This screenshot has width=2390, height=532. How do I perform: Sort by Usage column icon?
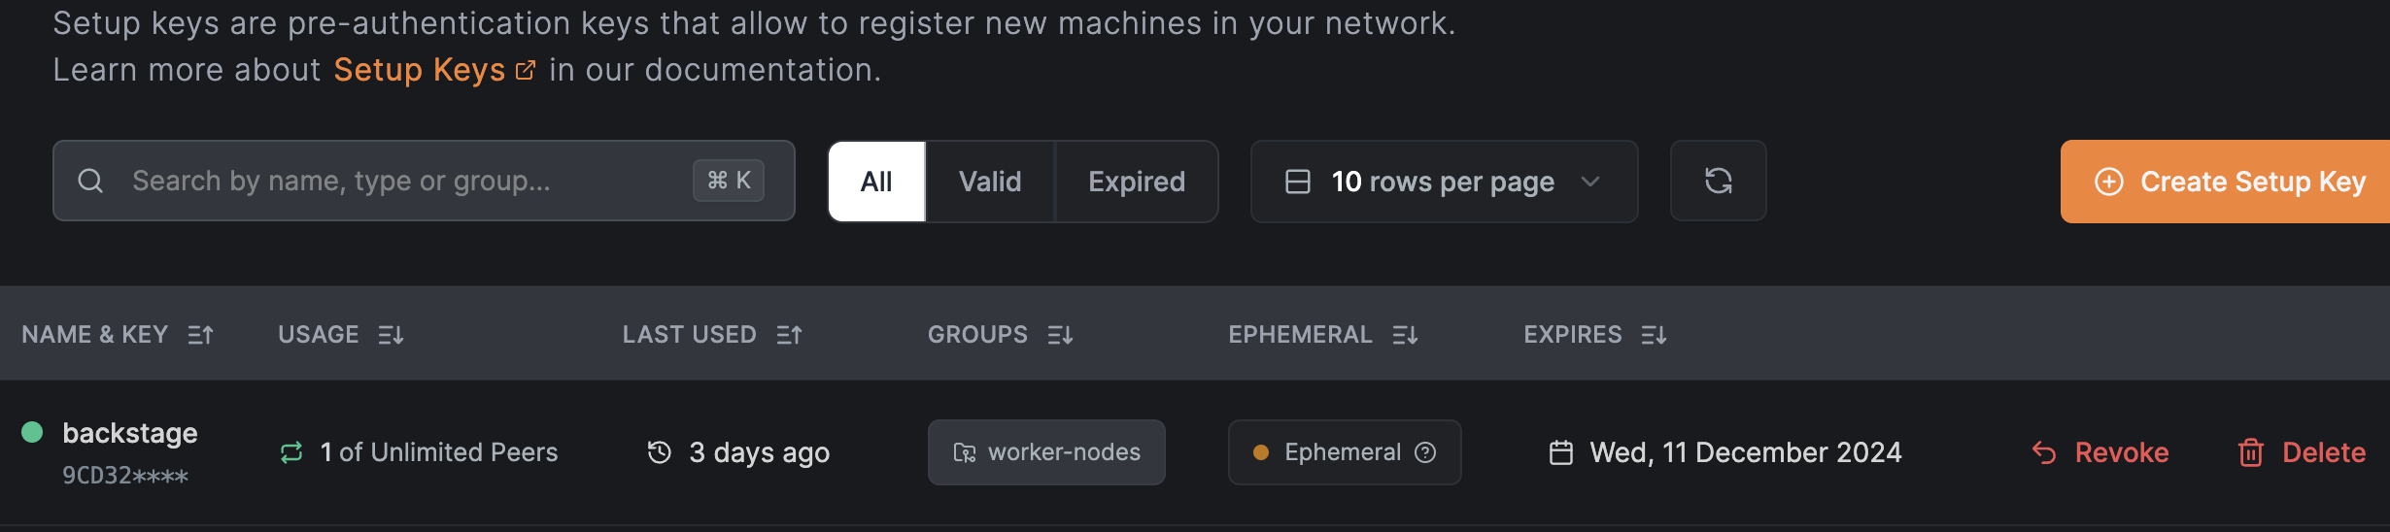pos(391,335)
